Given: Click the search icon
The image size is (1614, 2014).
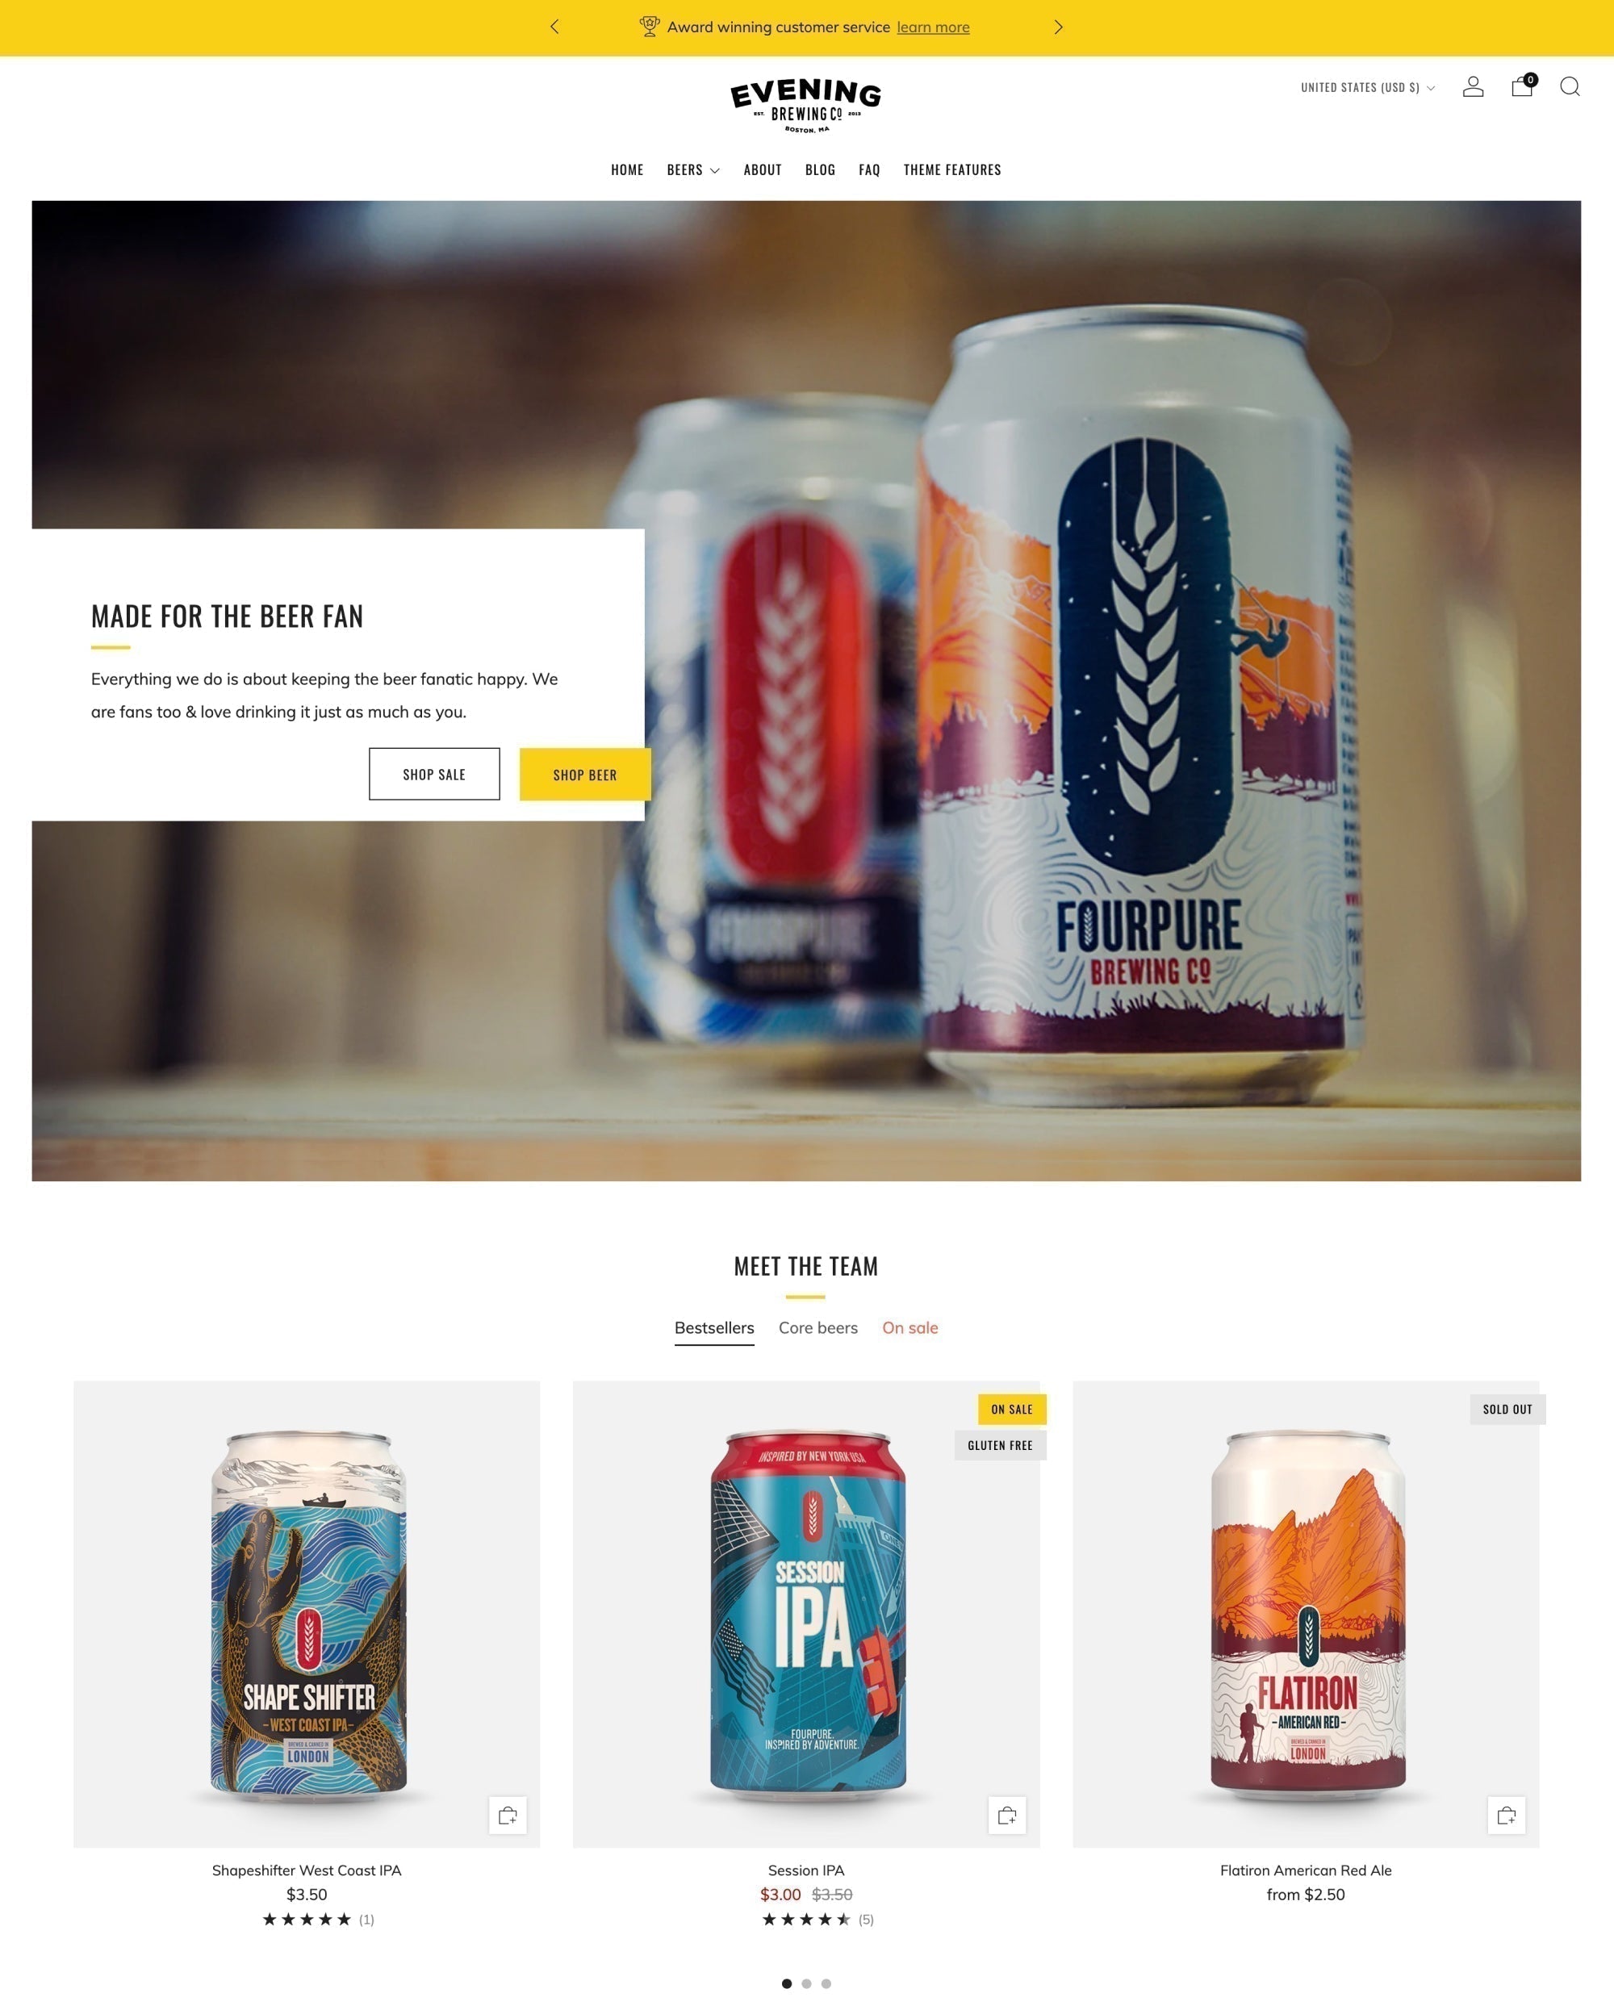Looking at the screenshot, I should point(1570,87).
